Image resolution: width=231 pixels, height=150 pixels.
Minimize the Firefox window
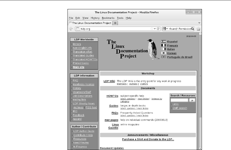[x=188, y=12]
